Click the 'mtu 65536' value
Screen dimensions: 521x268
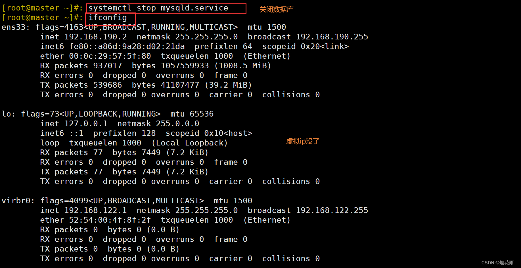coord(192,114)
